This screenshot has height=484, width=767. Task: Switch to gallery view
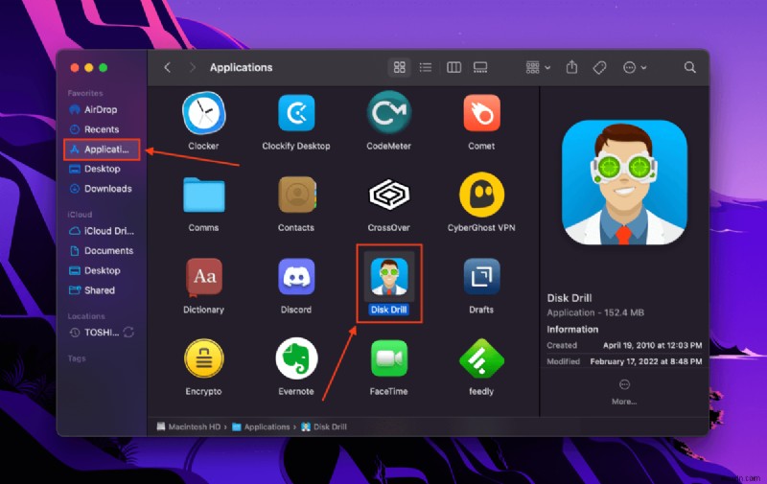480,67
